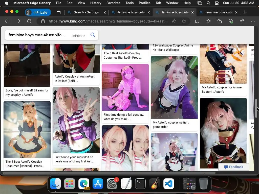Open Terminal from the Dock
259x194 pixels.
[140, 183]
